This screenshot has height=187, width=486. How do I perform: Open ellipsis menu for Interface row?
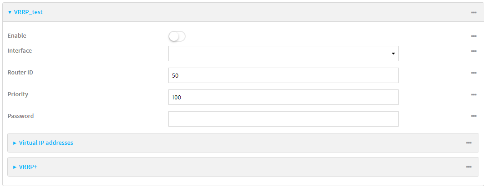coord(474,51)
